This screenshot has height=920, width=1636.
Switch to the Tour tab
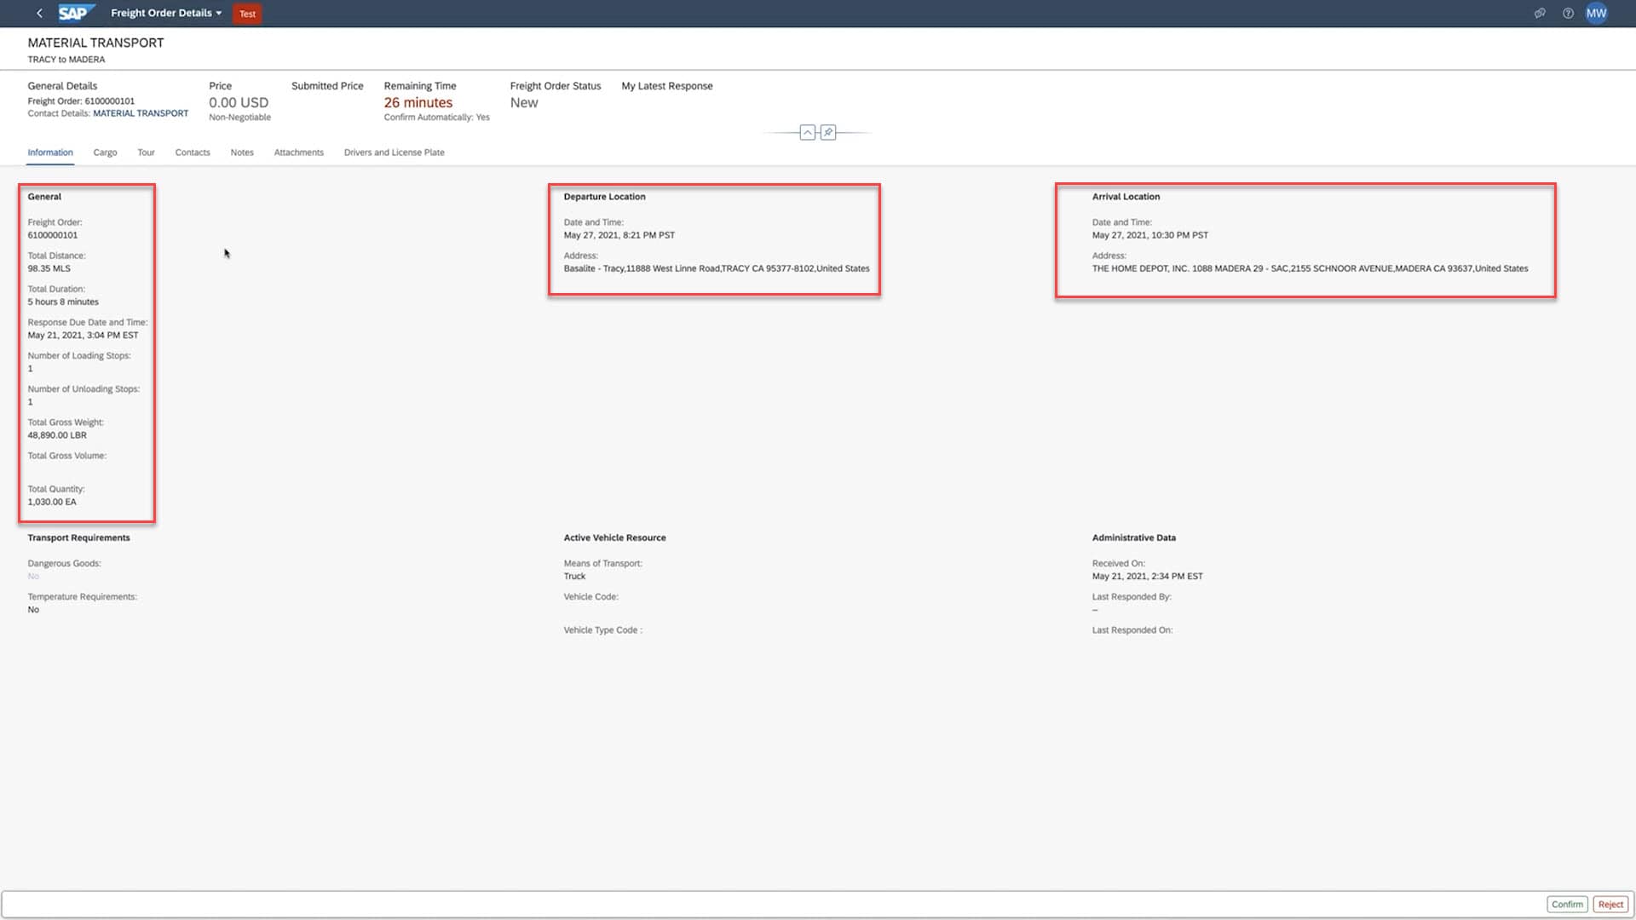coord(146,152)
